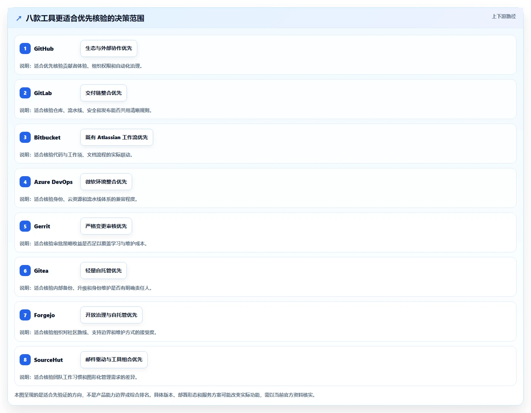This screenshot has height=413, width=531.
Task: Click number badge 8 beside SourceHut
Action: (x=25, y=360)
